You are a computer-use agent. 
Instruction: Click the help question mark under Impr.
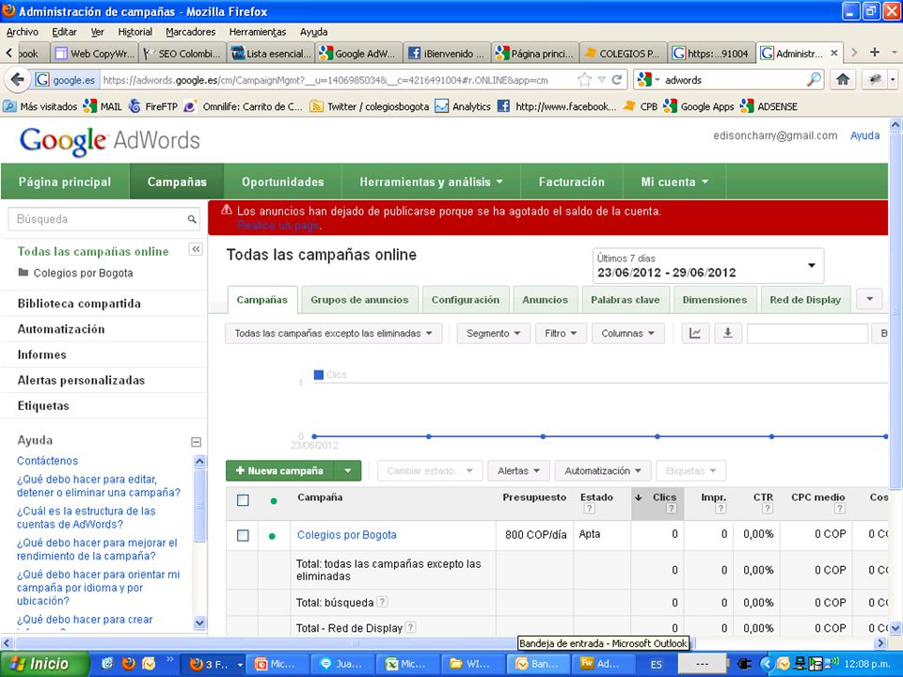tap(721, 509)
